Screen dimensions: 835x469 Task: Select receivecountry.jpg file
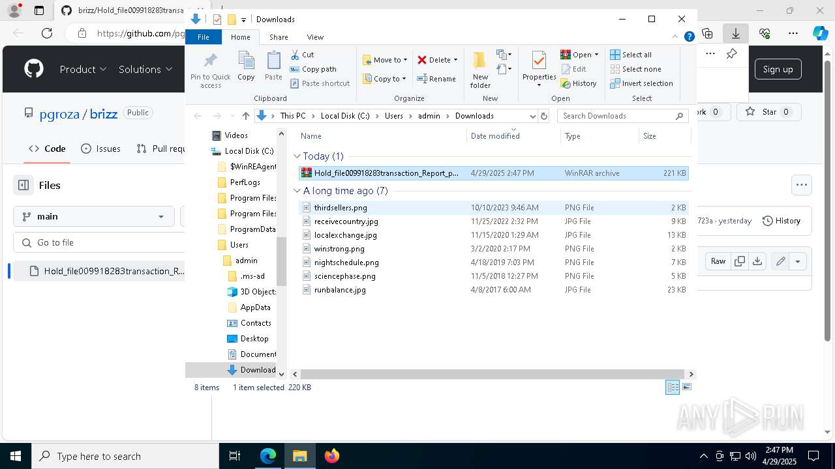pyautogui.click(x=493, y=221)
